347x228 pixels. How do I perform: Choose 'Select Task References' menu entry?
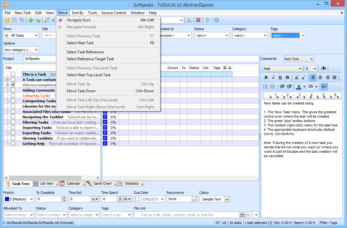coord(108,52)
